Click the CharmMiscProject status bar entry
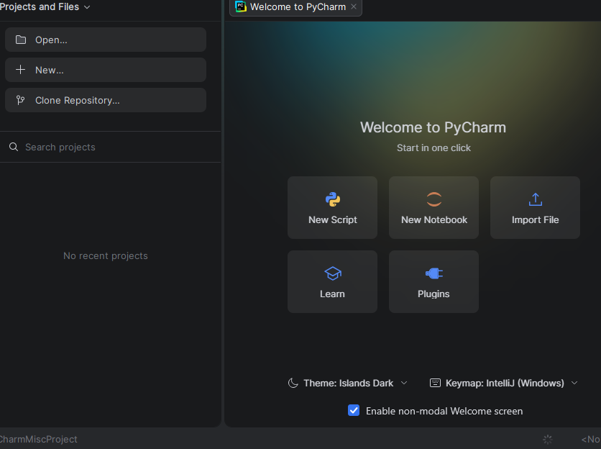The height and width of the screenshot is (449, 601). [x=38, y=440]
